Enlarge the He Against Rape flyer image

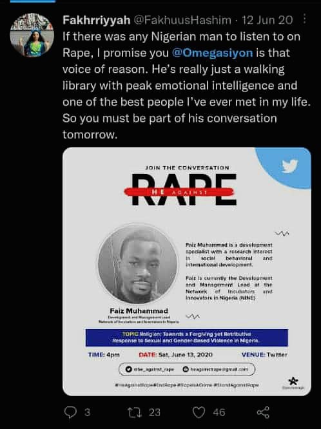pos(187,271)
